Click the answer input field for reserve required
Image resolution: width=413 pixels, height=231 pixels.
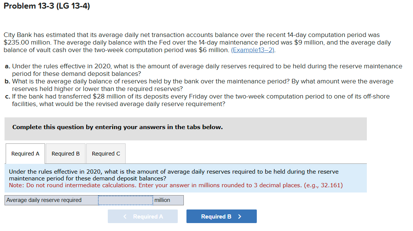click(125, 200)
